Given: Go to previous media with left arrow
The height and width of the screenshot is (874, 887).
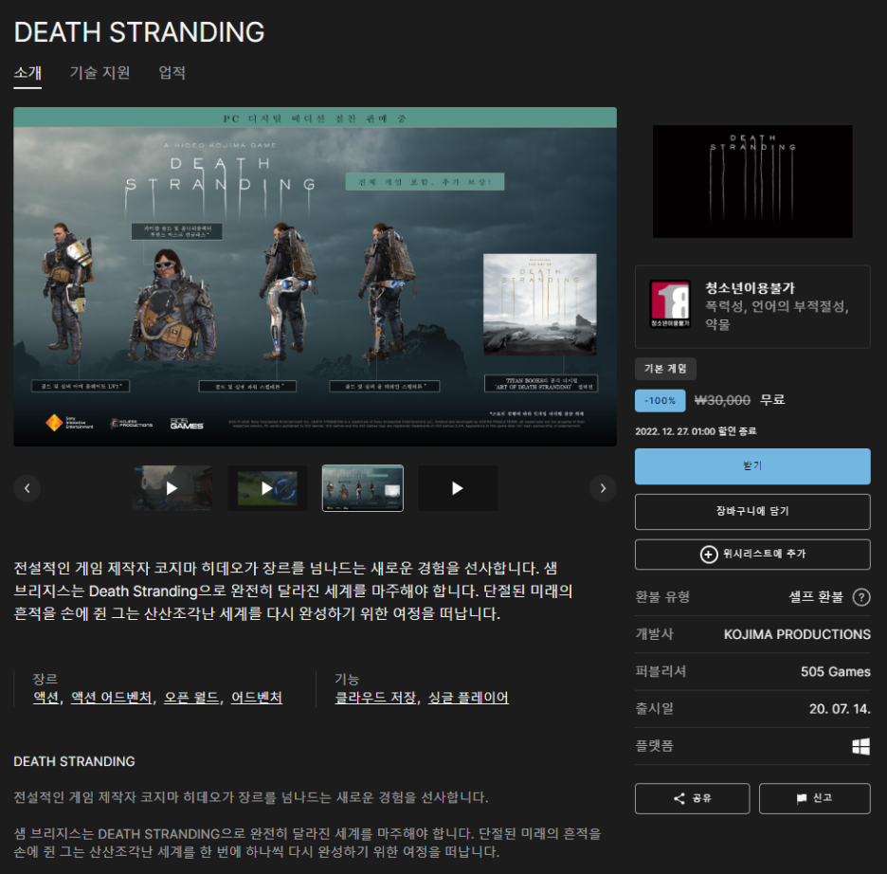Looking at the screenshot, I should tap(27, 488).
